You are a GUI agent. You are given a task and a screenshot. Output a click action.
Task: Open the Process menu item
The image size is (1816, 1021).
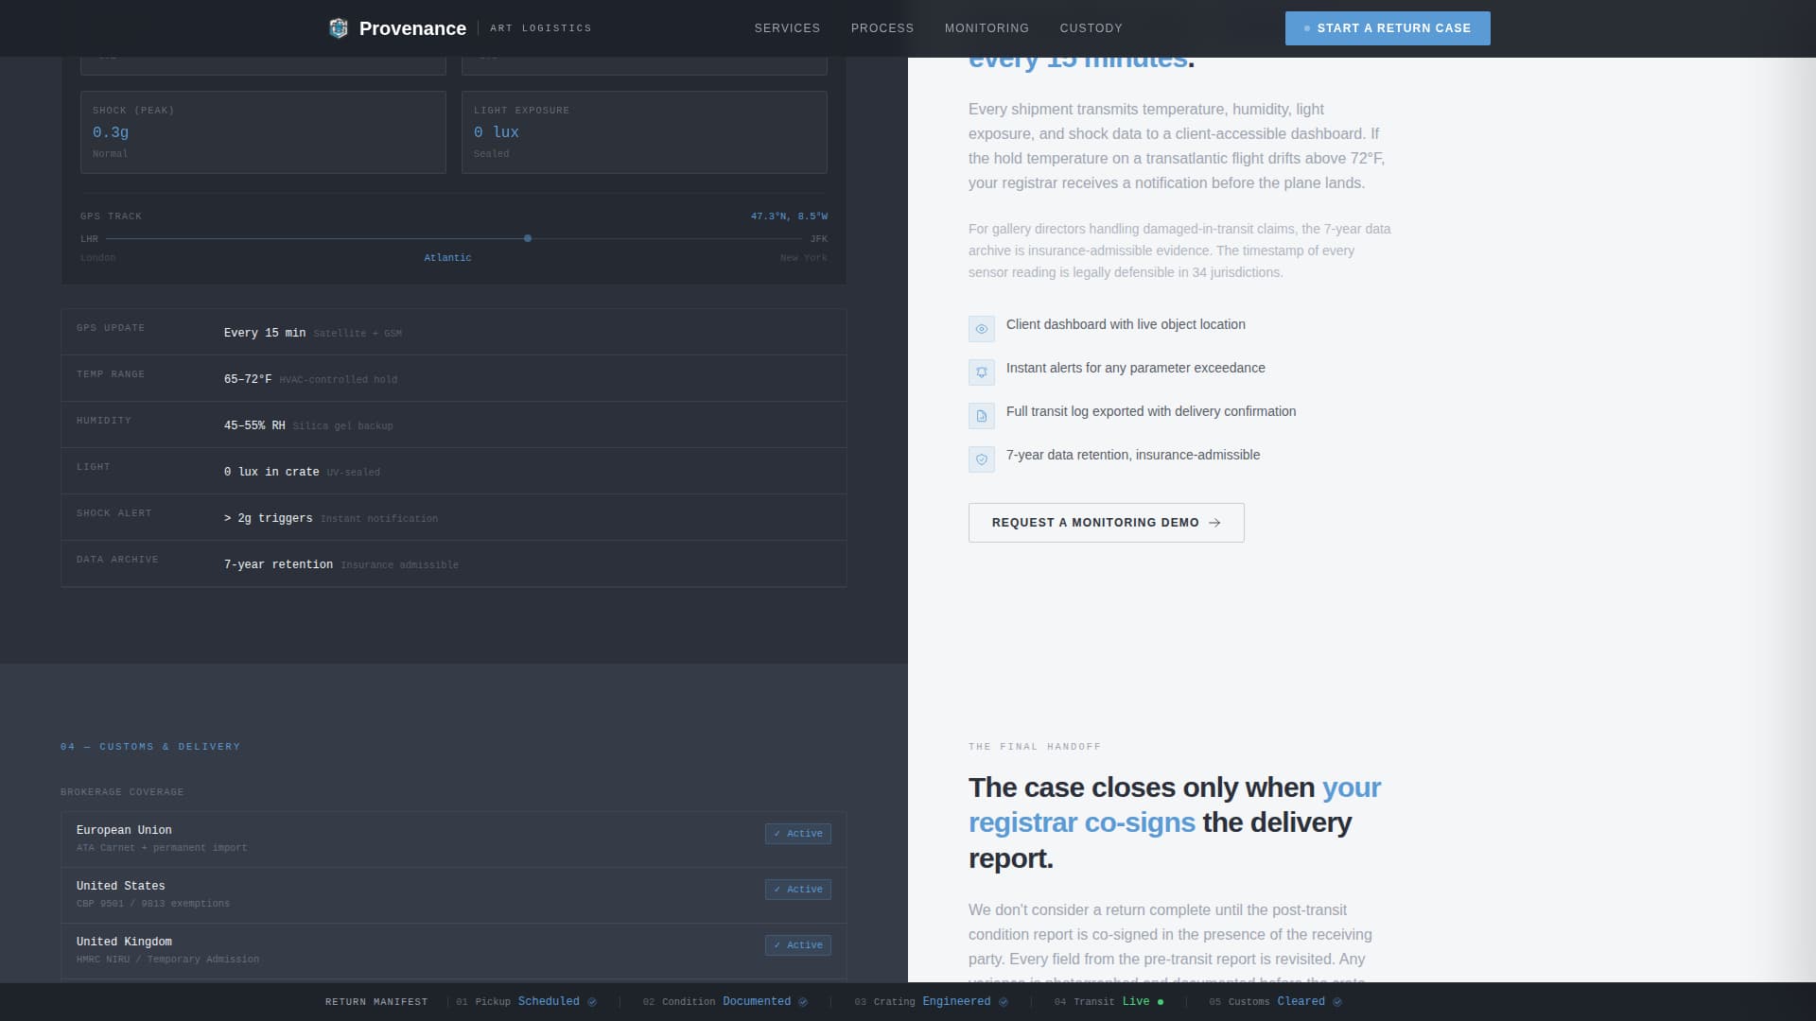(882, 28)
